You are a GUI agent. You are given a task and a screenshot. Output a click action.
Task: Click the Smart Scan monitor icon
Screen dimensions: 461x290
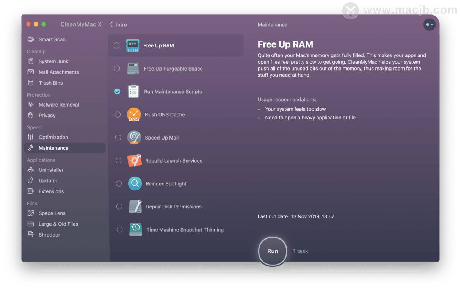[x=31, y=39]
